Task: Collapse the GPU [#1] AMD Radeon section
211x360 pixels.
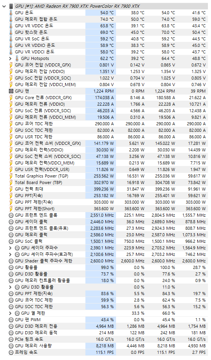Action: click(4, 6)
